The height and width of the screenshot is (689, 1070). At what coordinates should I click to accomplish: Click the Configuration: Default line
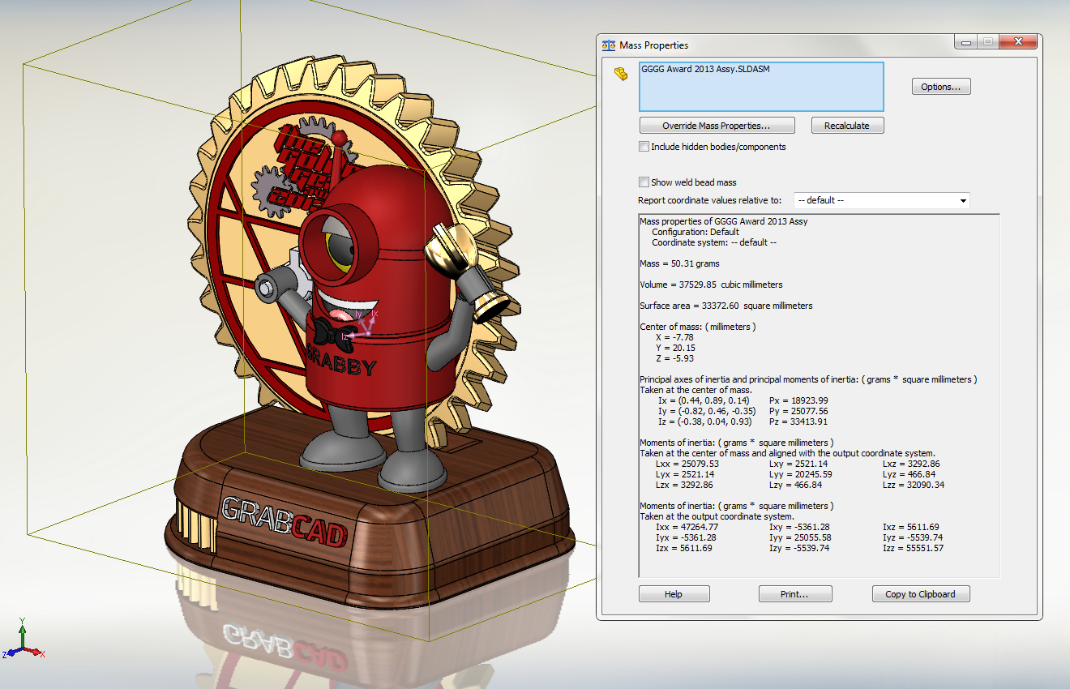(695, 232)
